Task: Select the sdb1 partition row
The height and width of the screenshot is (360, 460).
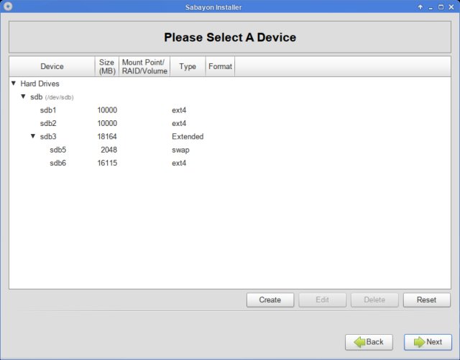Action: (230, 110)
